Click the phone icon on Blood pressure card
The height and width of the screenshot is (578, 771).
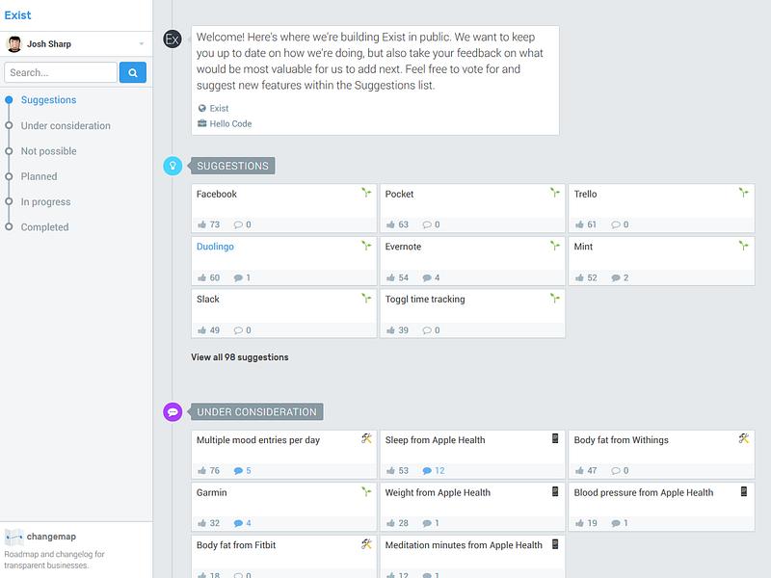tap(744, 491)
